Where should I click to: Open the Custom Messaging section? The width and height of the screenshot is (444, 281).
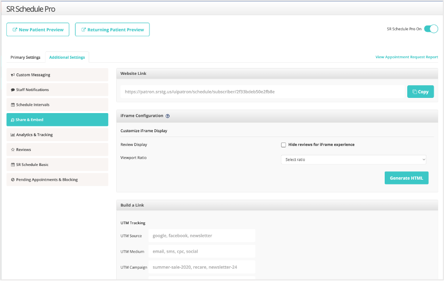tap(57, 75)
